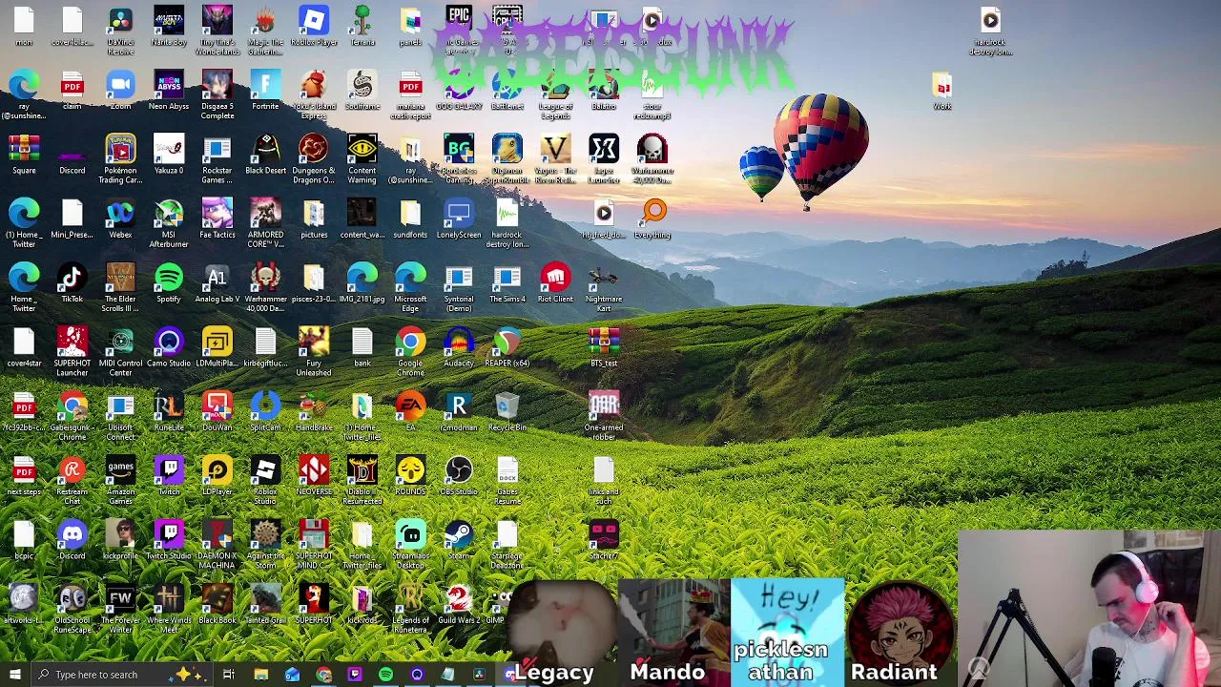Launch Disgaea 5 Complete icon
1221x687 pixels.
pos(217,95)
